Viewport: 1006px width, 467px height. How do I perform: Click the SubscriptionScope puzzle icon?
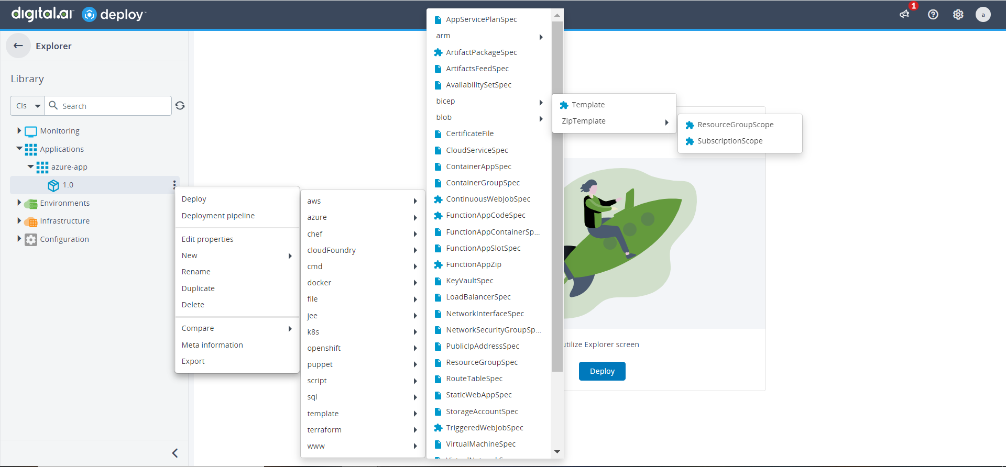[690, 141]
